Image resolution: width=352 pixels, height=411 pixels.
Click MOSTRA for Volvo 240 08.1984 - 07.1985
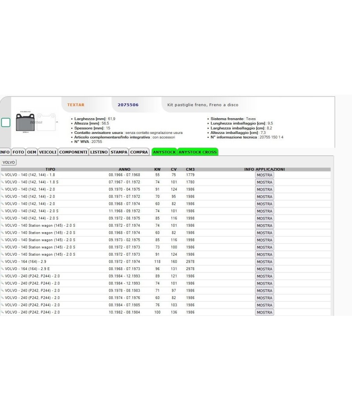click(264, 305)
